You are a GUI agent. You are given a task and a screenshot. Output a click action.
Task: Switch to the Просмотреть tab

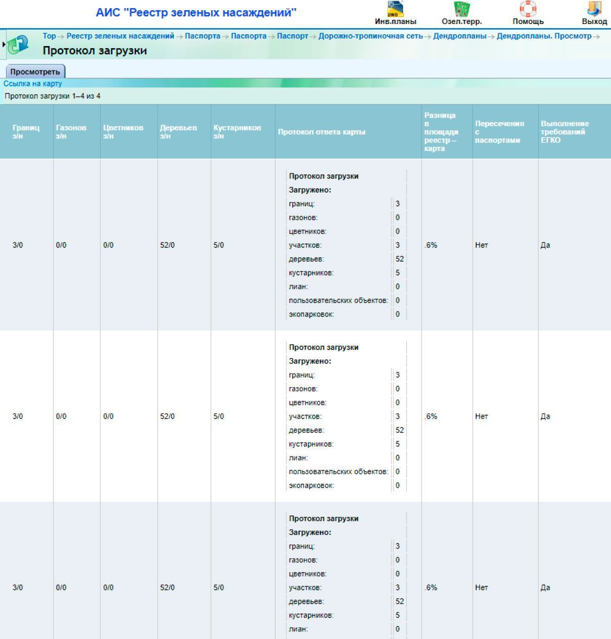35,72
